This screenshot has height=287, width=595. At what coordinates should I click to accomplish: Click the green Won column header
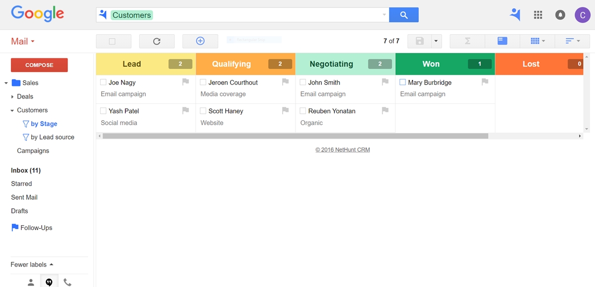[x=445, y=64]
